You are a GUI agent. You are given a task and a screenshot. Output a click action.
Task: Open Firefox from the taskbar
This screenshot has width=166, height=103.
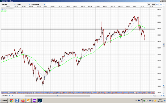23,101
